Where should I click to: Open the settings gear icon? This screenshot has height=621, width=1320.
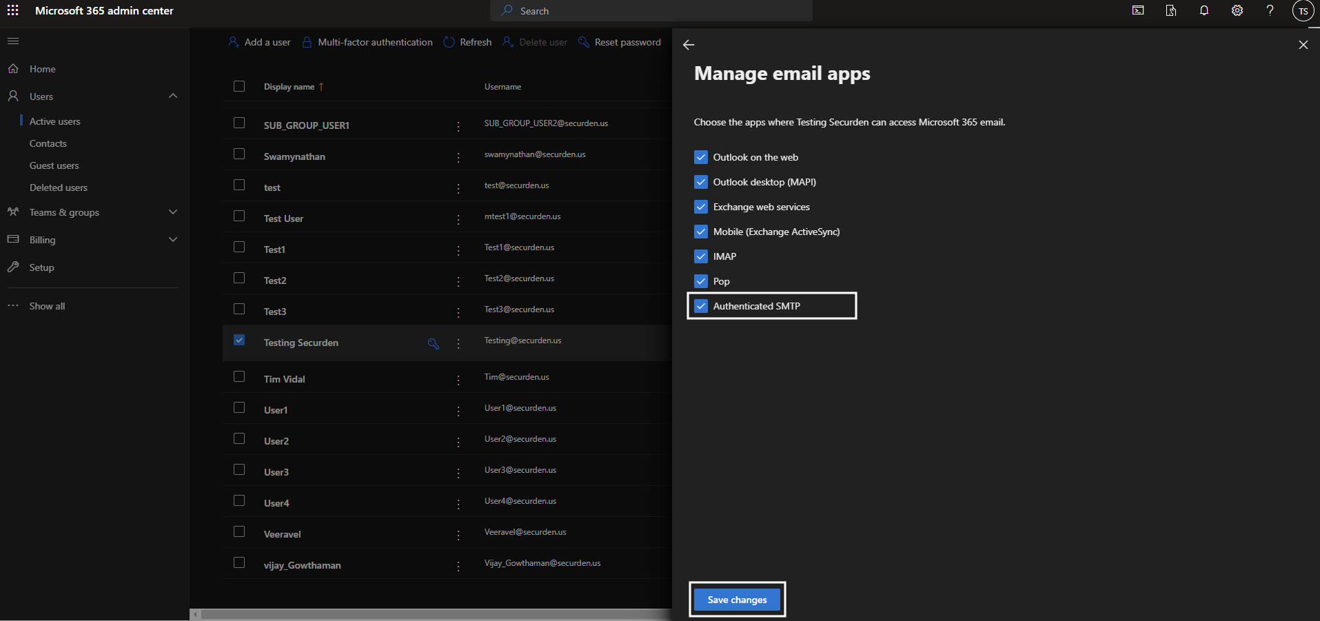pos(1237,10)
